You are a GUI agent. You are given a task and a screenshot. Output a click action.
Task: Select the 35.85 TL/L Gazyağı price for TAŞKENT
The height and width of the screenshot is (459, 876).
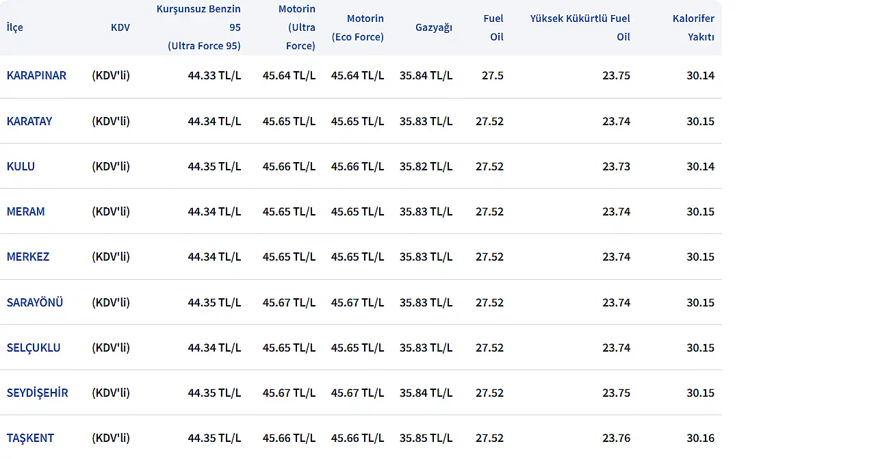click(x=426, y=438)
